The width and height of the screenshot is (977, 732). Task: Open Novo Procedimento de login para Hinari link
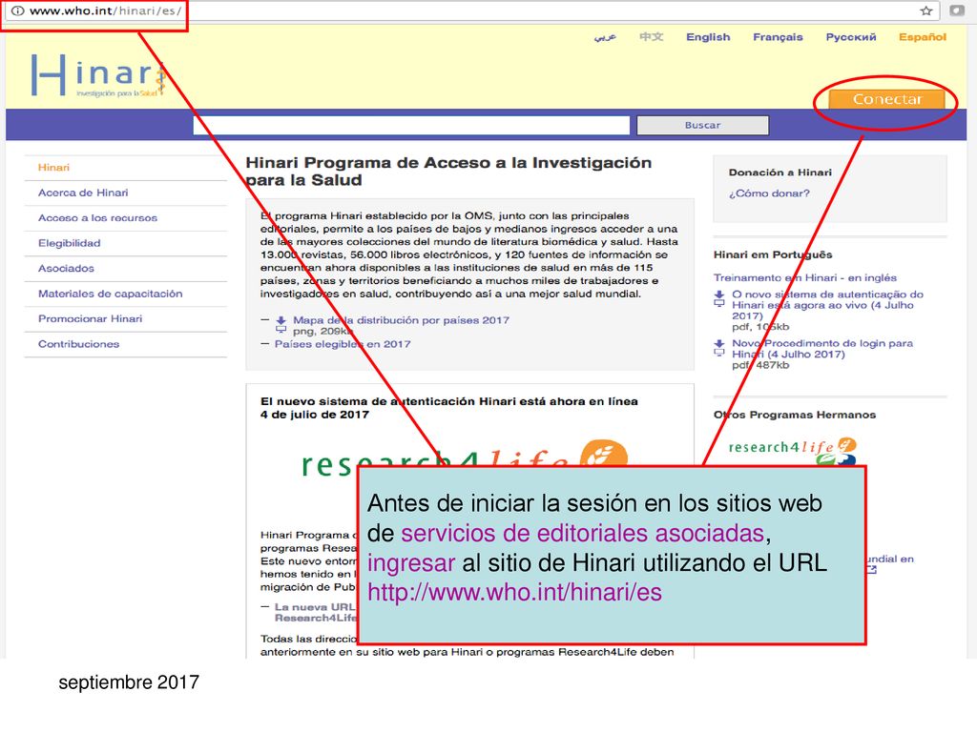coord(822,349)
